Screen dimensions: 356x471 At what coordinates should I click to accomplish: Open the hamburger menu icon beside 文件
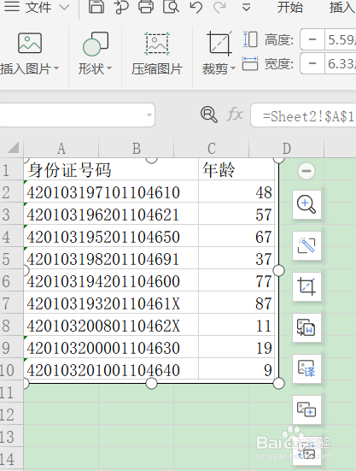12,6
